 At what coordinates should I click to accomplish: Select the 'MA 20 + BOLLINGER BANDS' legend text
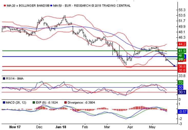tap(28, 6)
